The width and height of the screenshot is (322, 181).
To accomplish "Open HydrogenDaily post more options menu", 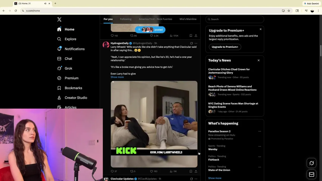I will [x=196, y=43].
